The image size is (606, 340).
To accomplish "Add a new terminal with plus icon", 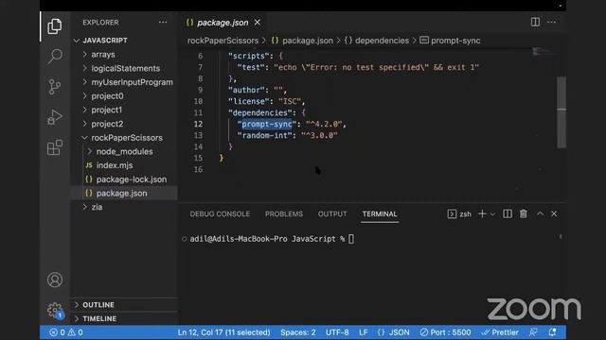I will (x=482, y=214).
